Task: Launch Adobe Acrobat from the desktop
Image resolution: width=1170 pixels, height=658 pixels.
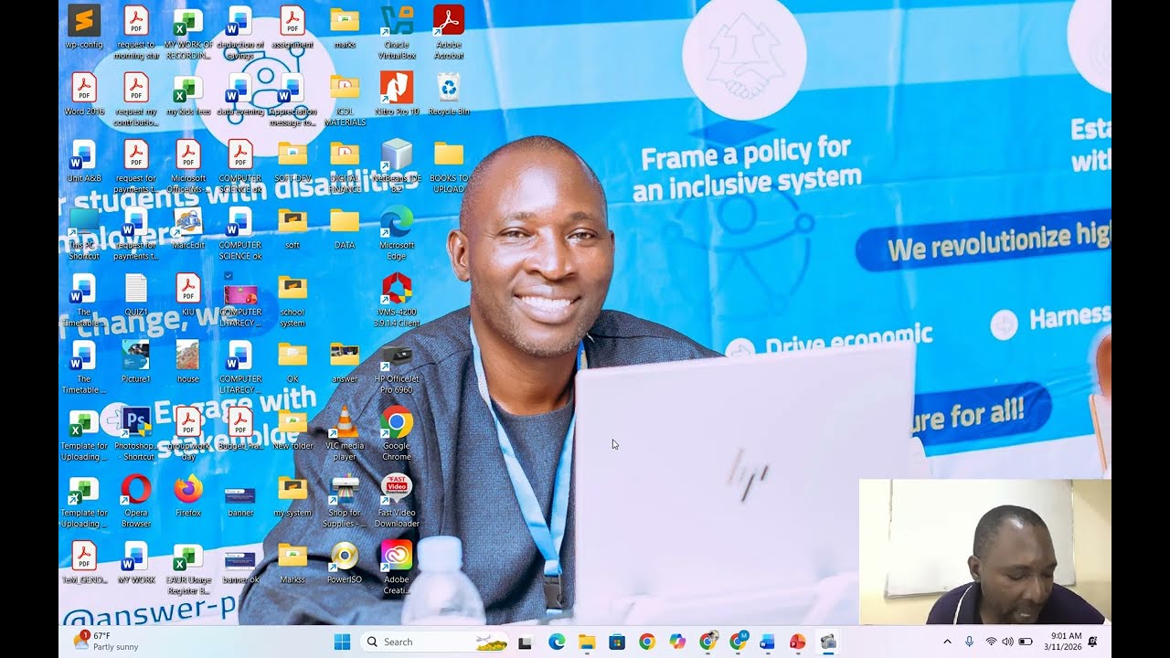Action: 449,32
